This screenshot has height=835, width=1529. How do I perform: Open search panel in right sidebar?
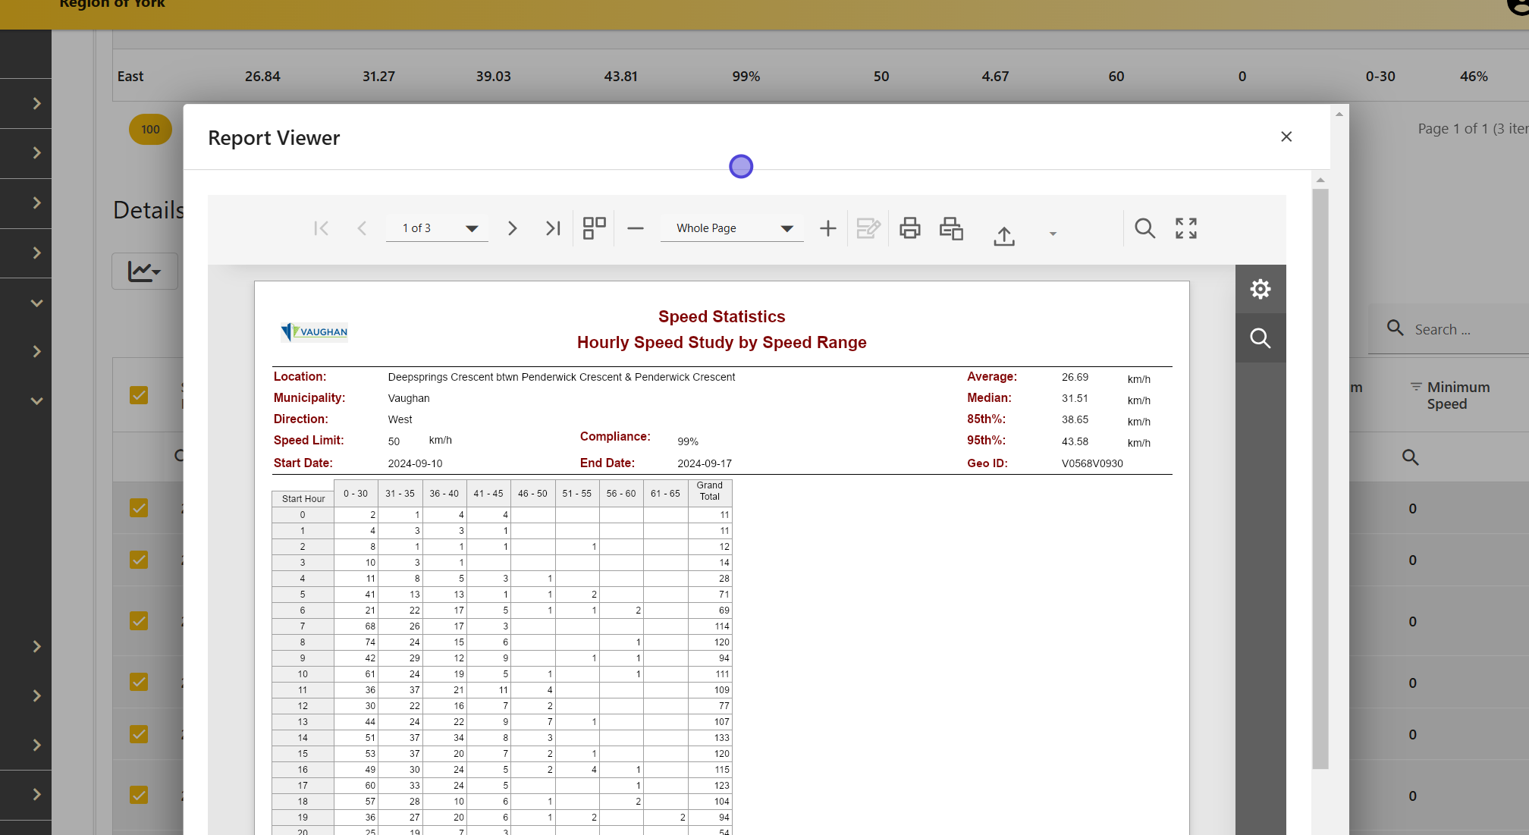click(x=1261, y=338)
